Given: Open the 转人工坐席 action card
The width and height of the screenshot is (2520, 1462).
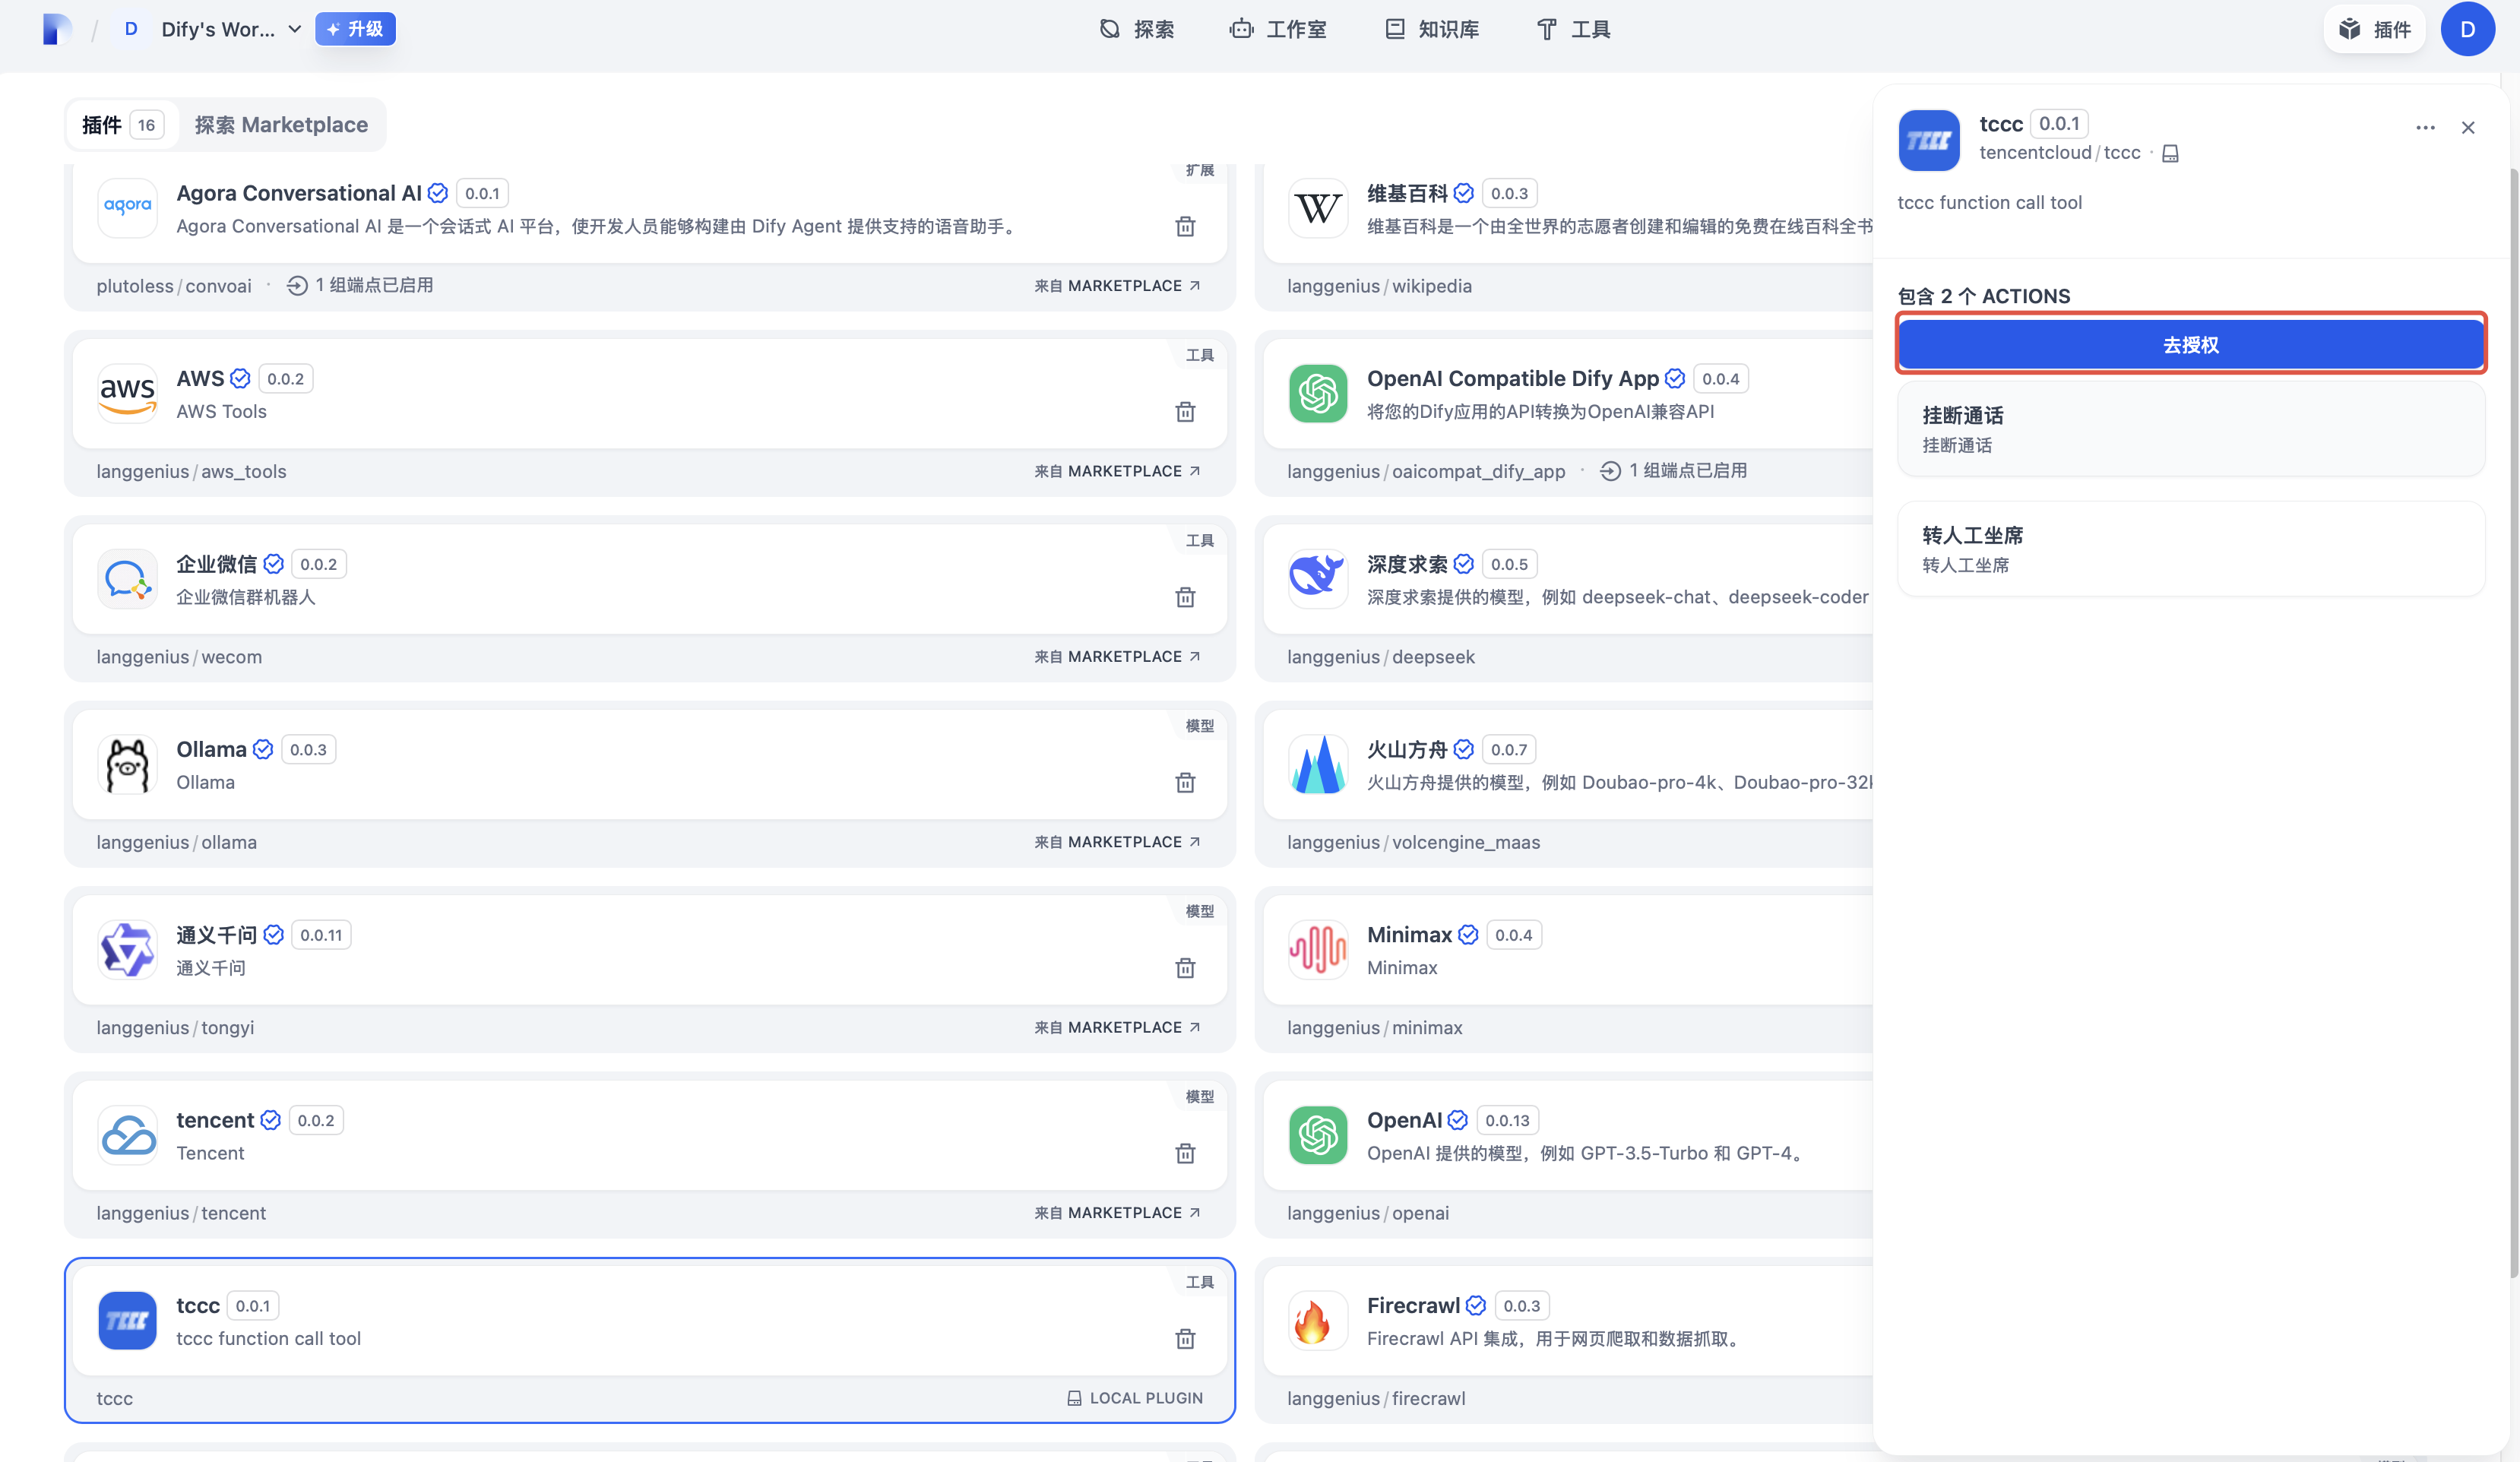Looking at the screenshot, I should (2190, 549).
